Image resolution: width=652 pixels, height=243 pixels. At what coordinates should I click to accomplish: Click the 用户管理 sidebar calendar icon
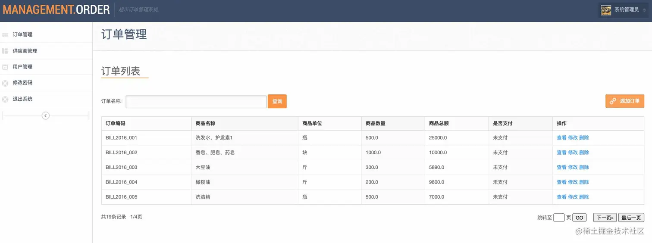tap(5, 67)
